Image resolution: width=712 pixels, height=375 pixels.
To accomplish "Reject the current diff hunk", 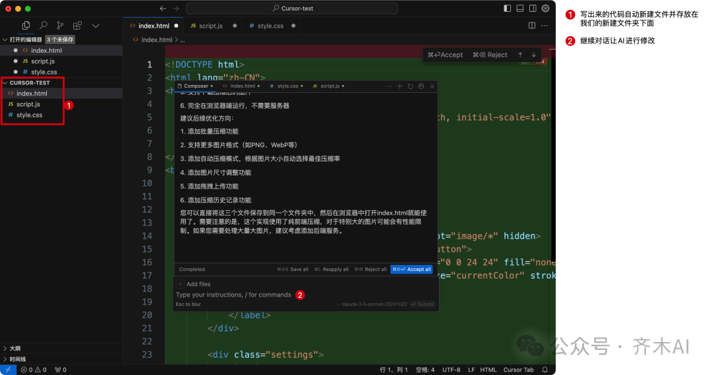I will click(x=490, y=55).
